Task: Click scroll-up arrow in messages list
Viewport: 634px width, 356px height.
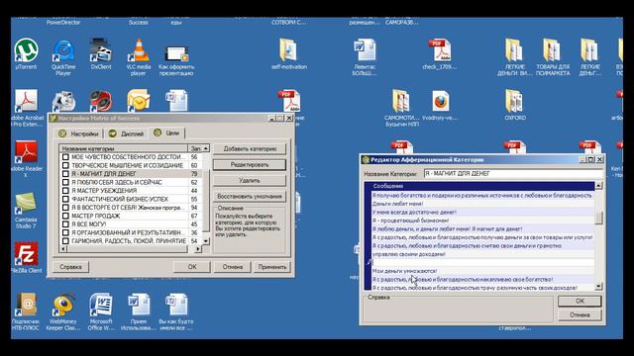Action: point(598,186)
